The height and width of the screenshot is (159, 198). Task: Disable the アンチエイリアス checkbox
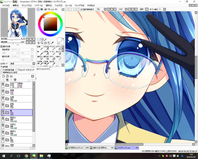(38, 69)
